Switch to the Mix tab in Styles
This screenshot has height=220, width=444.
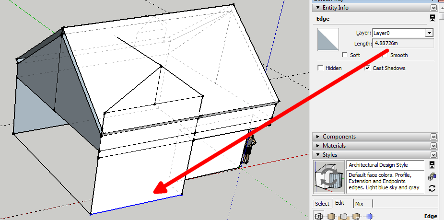(359, 203)
